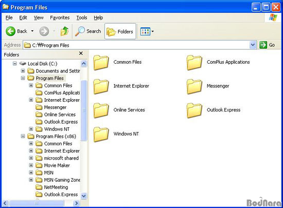
Task: Click the address bar path field
Action: (x=136, y=45)
